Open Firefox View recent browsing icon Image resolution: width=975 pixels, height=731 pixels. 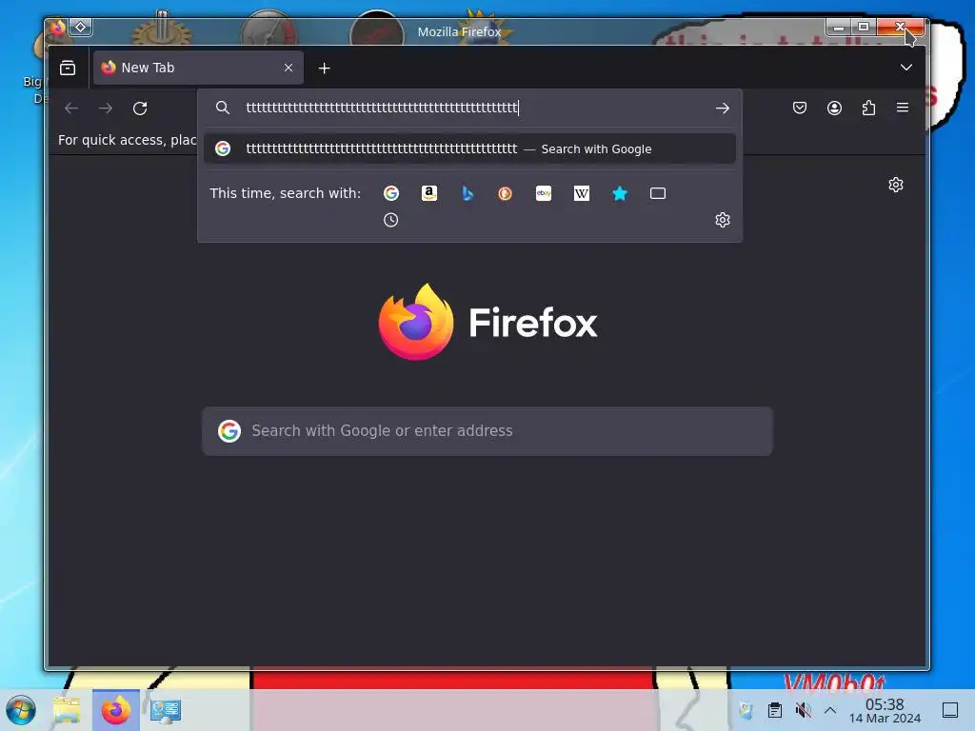click(68, 68)
